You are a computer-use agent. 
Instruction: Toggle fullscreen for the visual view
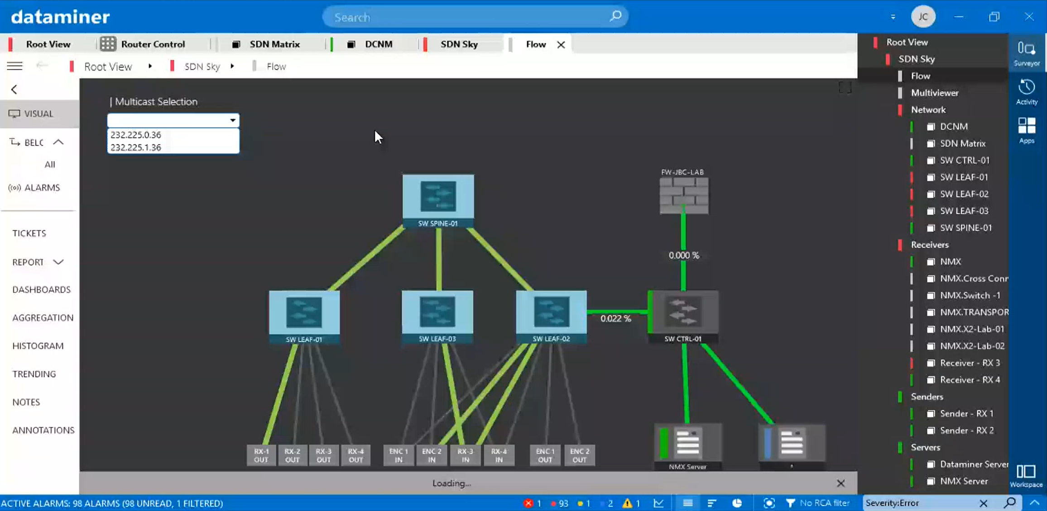point(845,87)
